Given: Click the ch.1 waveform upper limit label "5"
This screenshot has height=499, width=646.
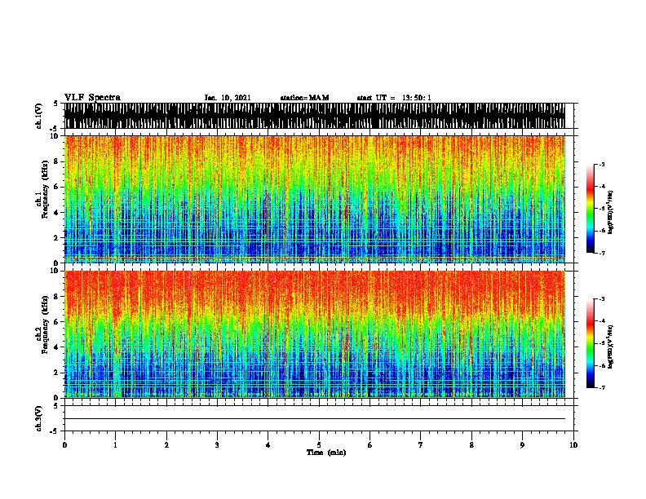Looking at the screenshot, I should pyautogui.click(x=56, y=104).
